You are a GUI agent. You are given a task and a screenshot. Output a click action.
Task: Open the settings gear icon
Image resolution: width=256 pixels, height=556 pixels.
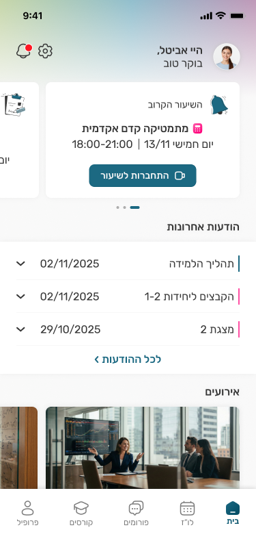(45, 51)
